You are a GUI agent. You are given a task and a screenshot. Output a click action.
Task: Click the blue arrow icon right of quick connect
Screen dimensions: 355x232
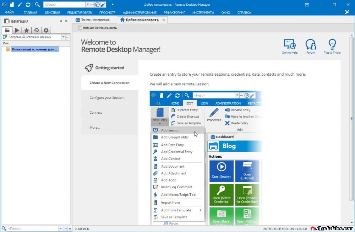103,5
